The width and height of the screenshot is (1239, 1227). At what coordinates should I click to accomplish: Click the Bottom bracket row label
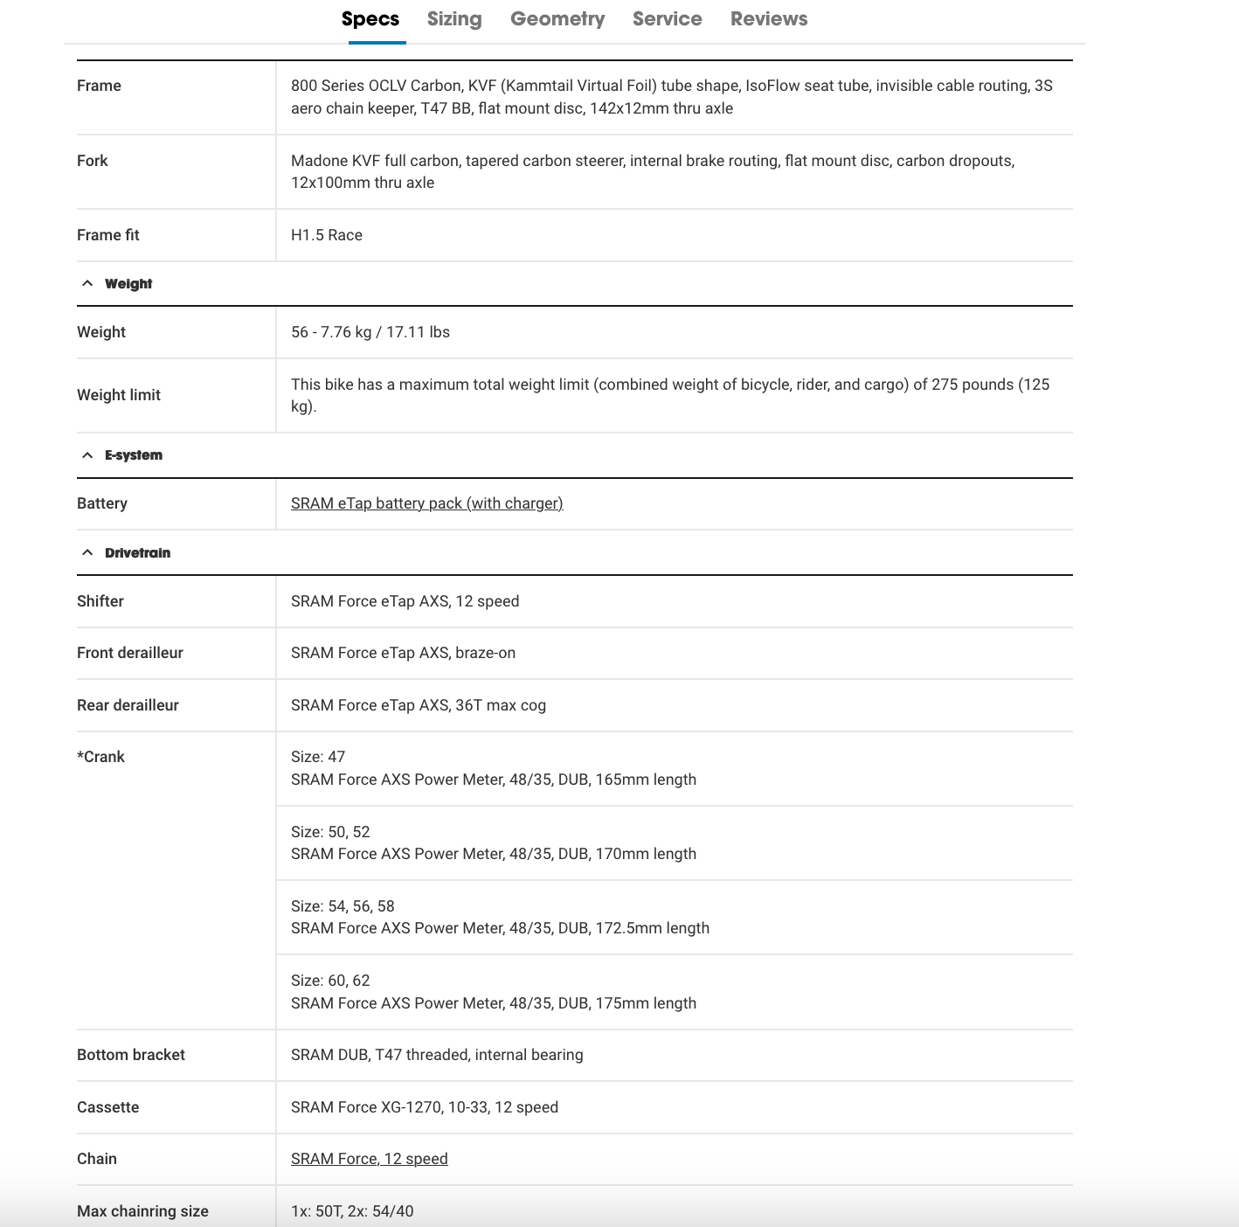[x=131, y=1055]
